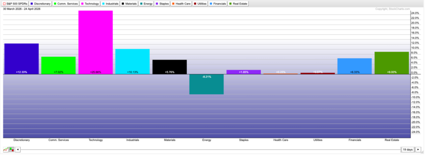Toggle Comm. Services in the top legend
Viewport: 425px width, 155px height.
click(66, 4)
